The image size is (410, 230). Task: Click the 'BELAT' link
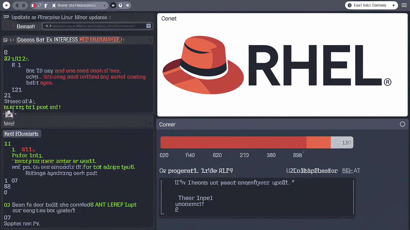pos(351,171)
